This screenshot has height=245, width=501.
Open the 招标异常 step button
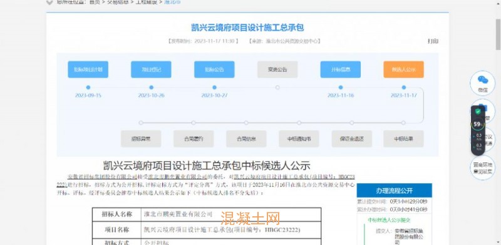tap(141, 139)
